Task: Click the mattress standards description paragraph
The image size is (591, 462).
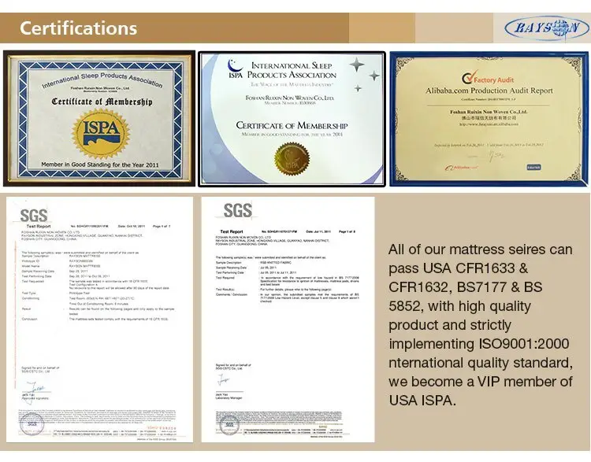Action: pos(481,325)
